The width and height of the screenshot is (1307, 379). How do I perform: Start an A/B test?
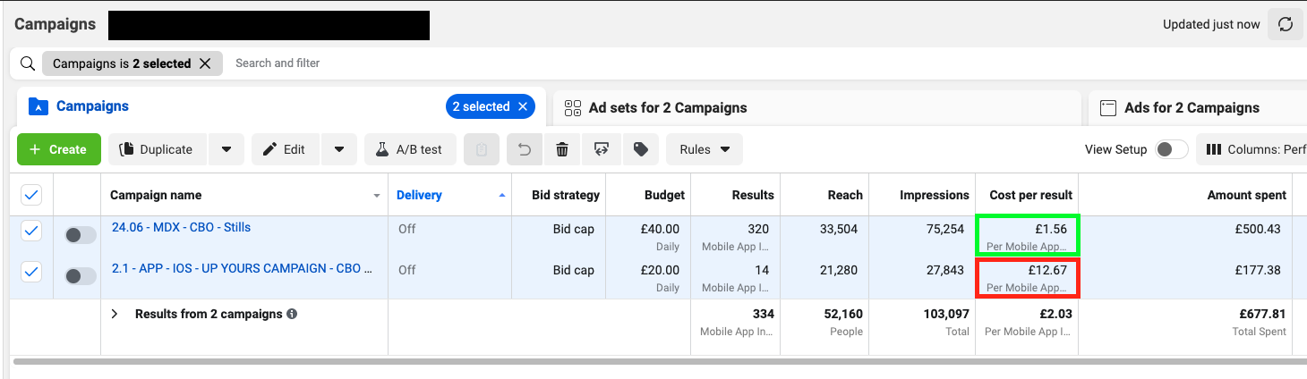pyautogui.click(x=410, y=149)
